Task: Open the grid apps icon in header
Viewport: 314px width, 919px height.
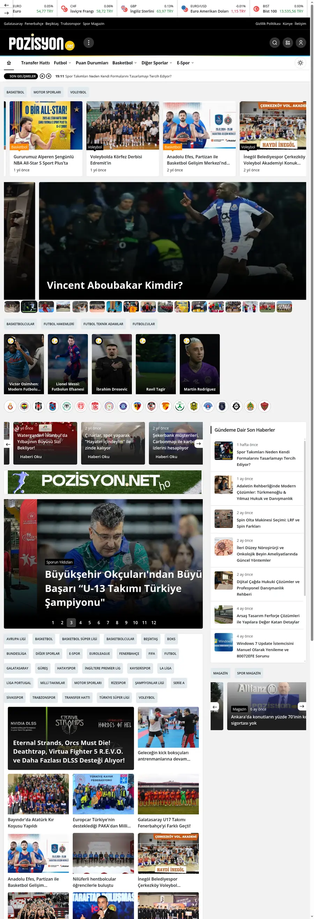Action: 287,43
